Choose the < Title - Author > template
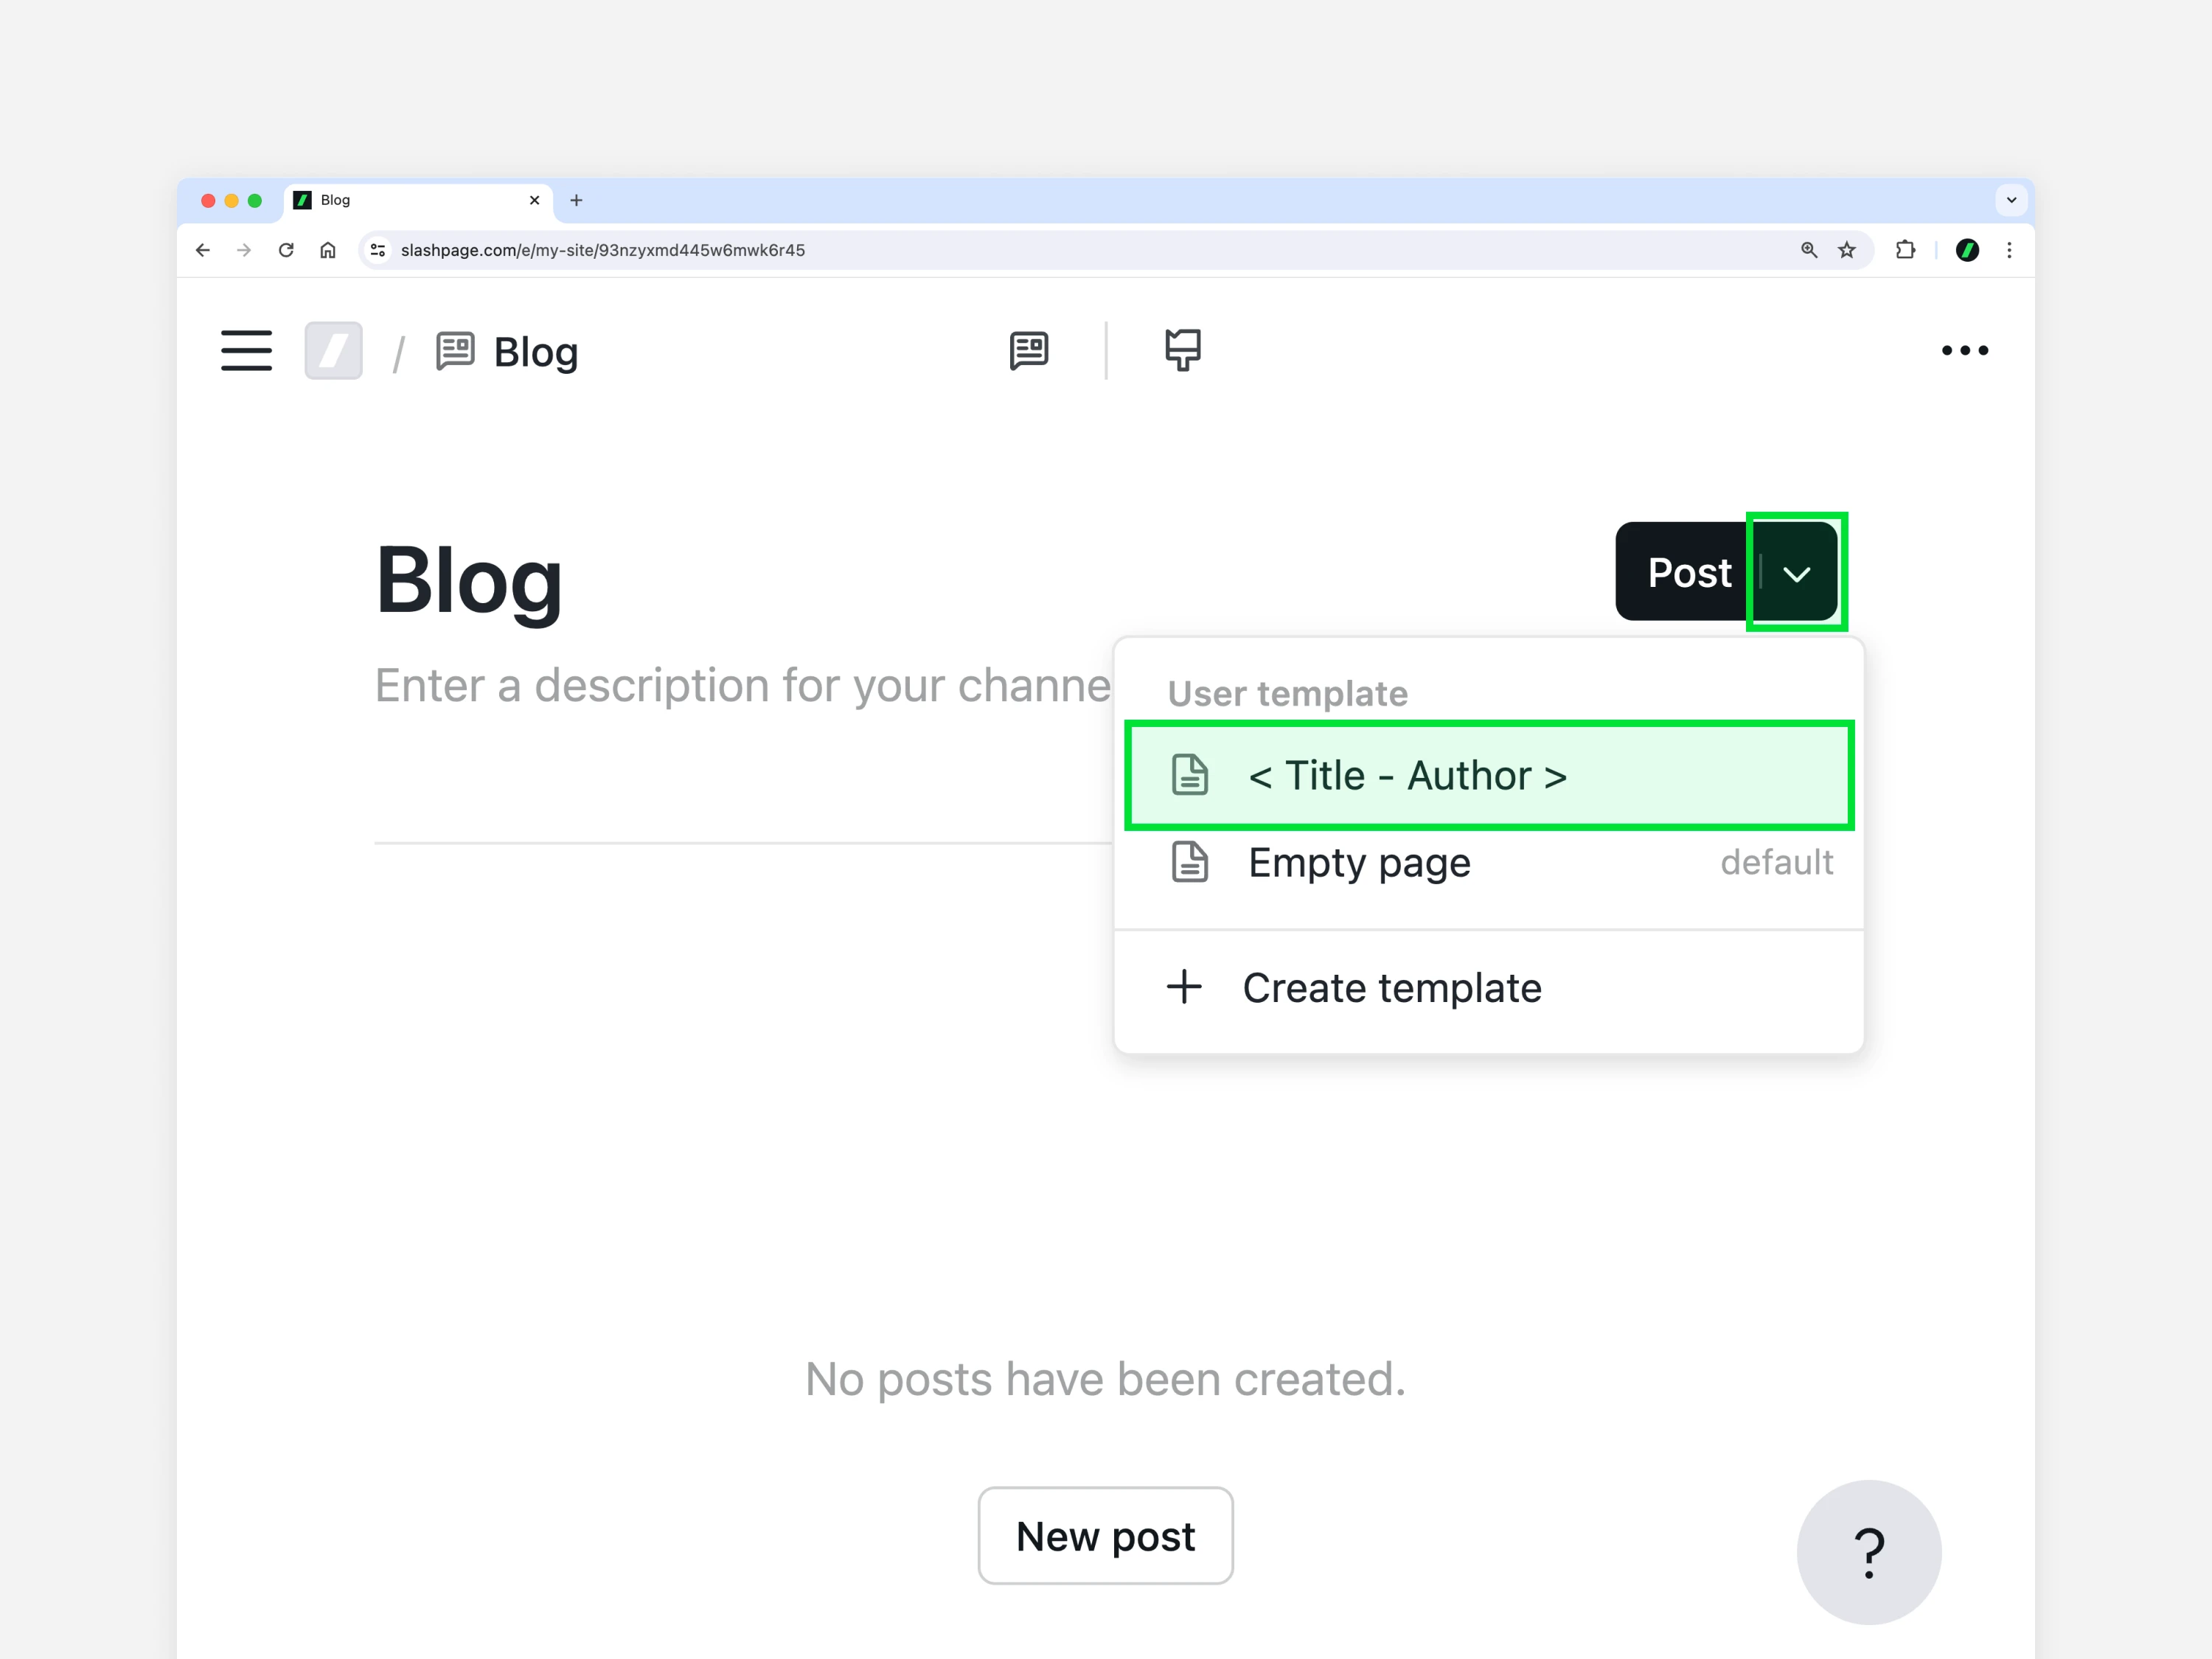 click(1489, 775)
